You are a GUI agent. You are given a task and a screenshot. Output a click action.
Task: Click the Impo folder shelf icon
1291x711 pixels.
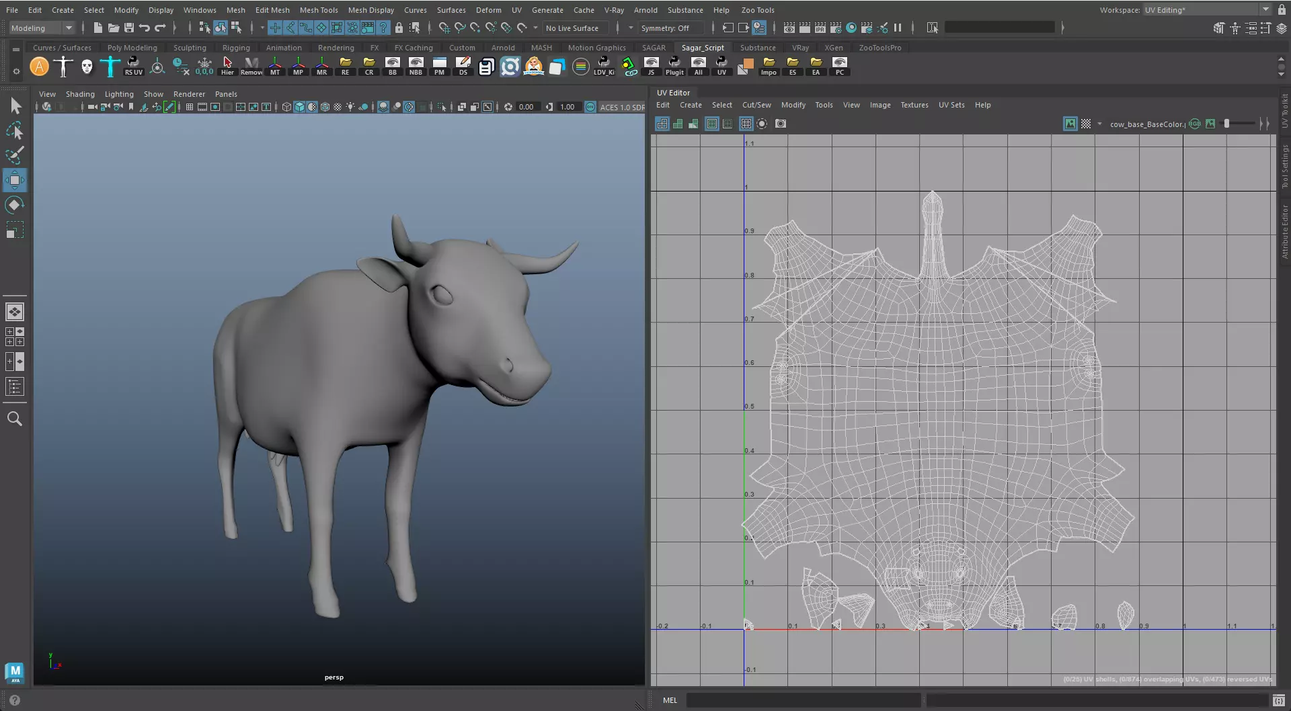[x=769, y=66]
